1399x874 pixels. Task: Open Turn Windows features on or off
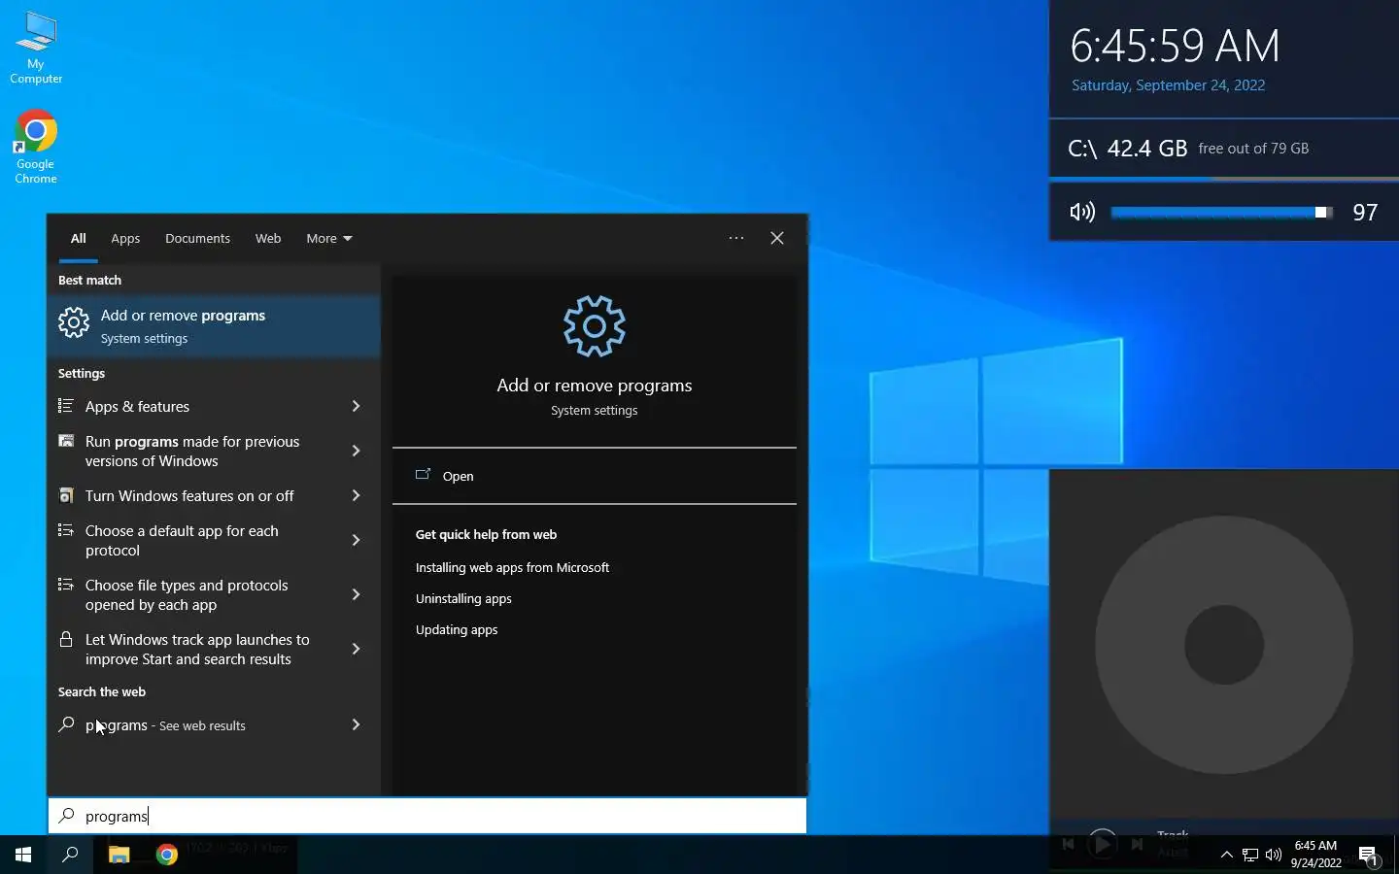214,495
